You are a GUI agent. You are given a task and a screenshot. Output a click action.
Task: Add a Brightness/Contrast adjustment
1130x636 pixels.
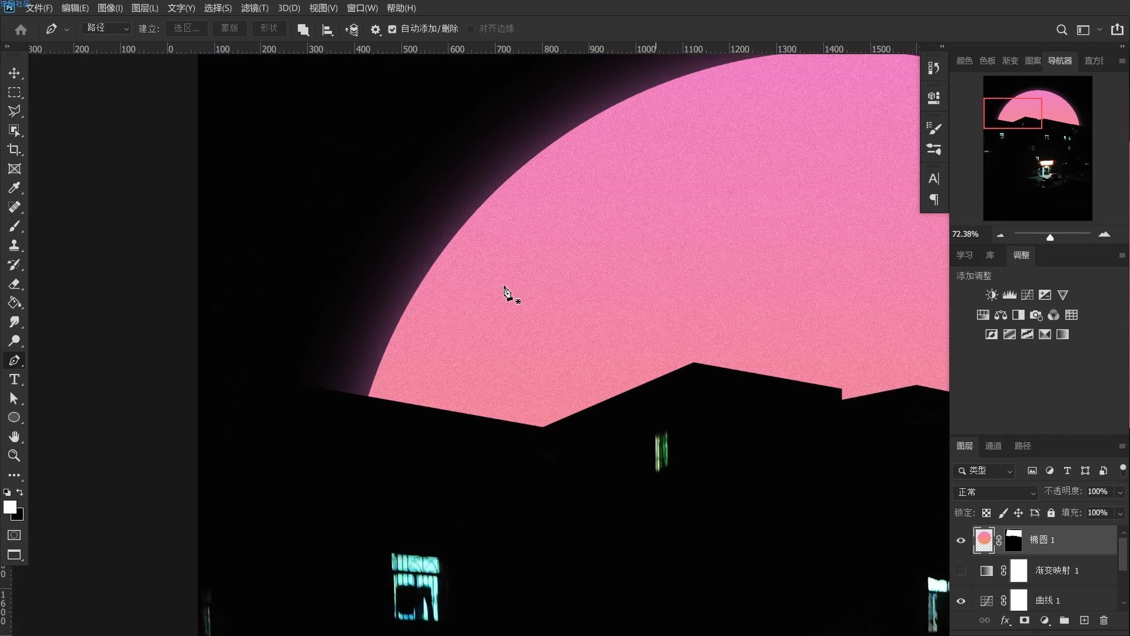click(992, 295)
